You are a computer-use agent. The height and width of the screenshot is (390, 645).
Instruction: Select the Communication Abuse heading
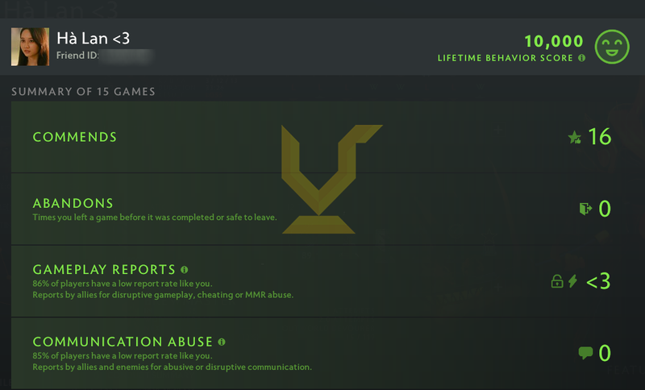123,342
